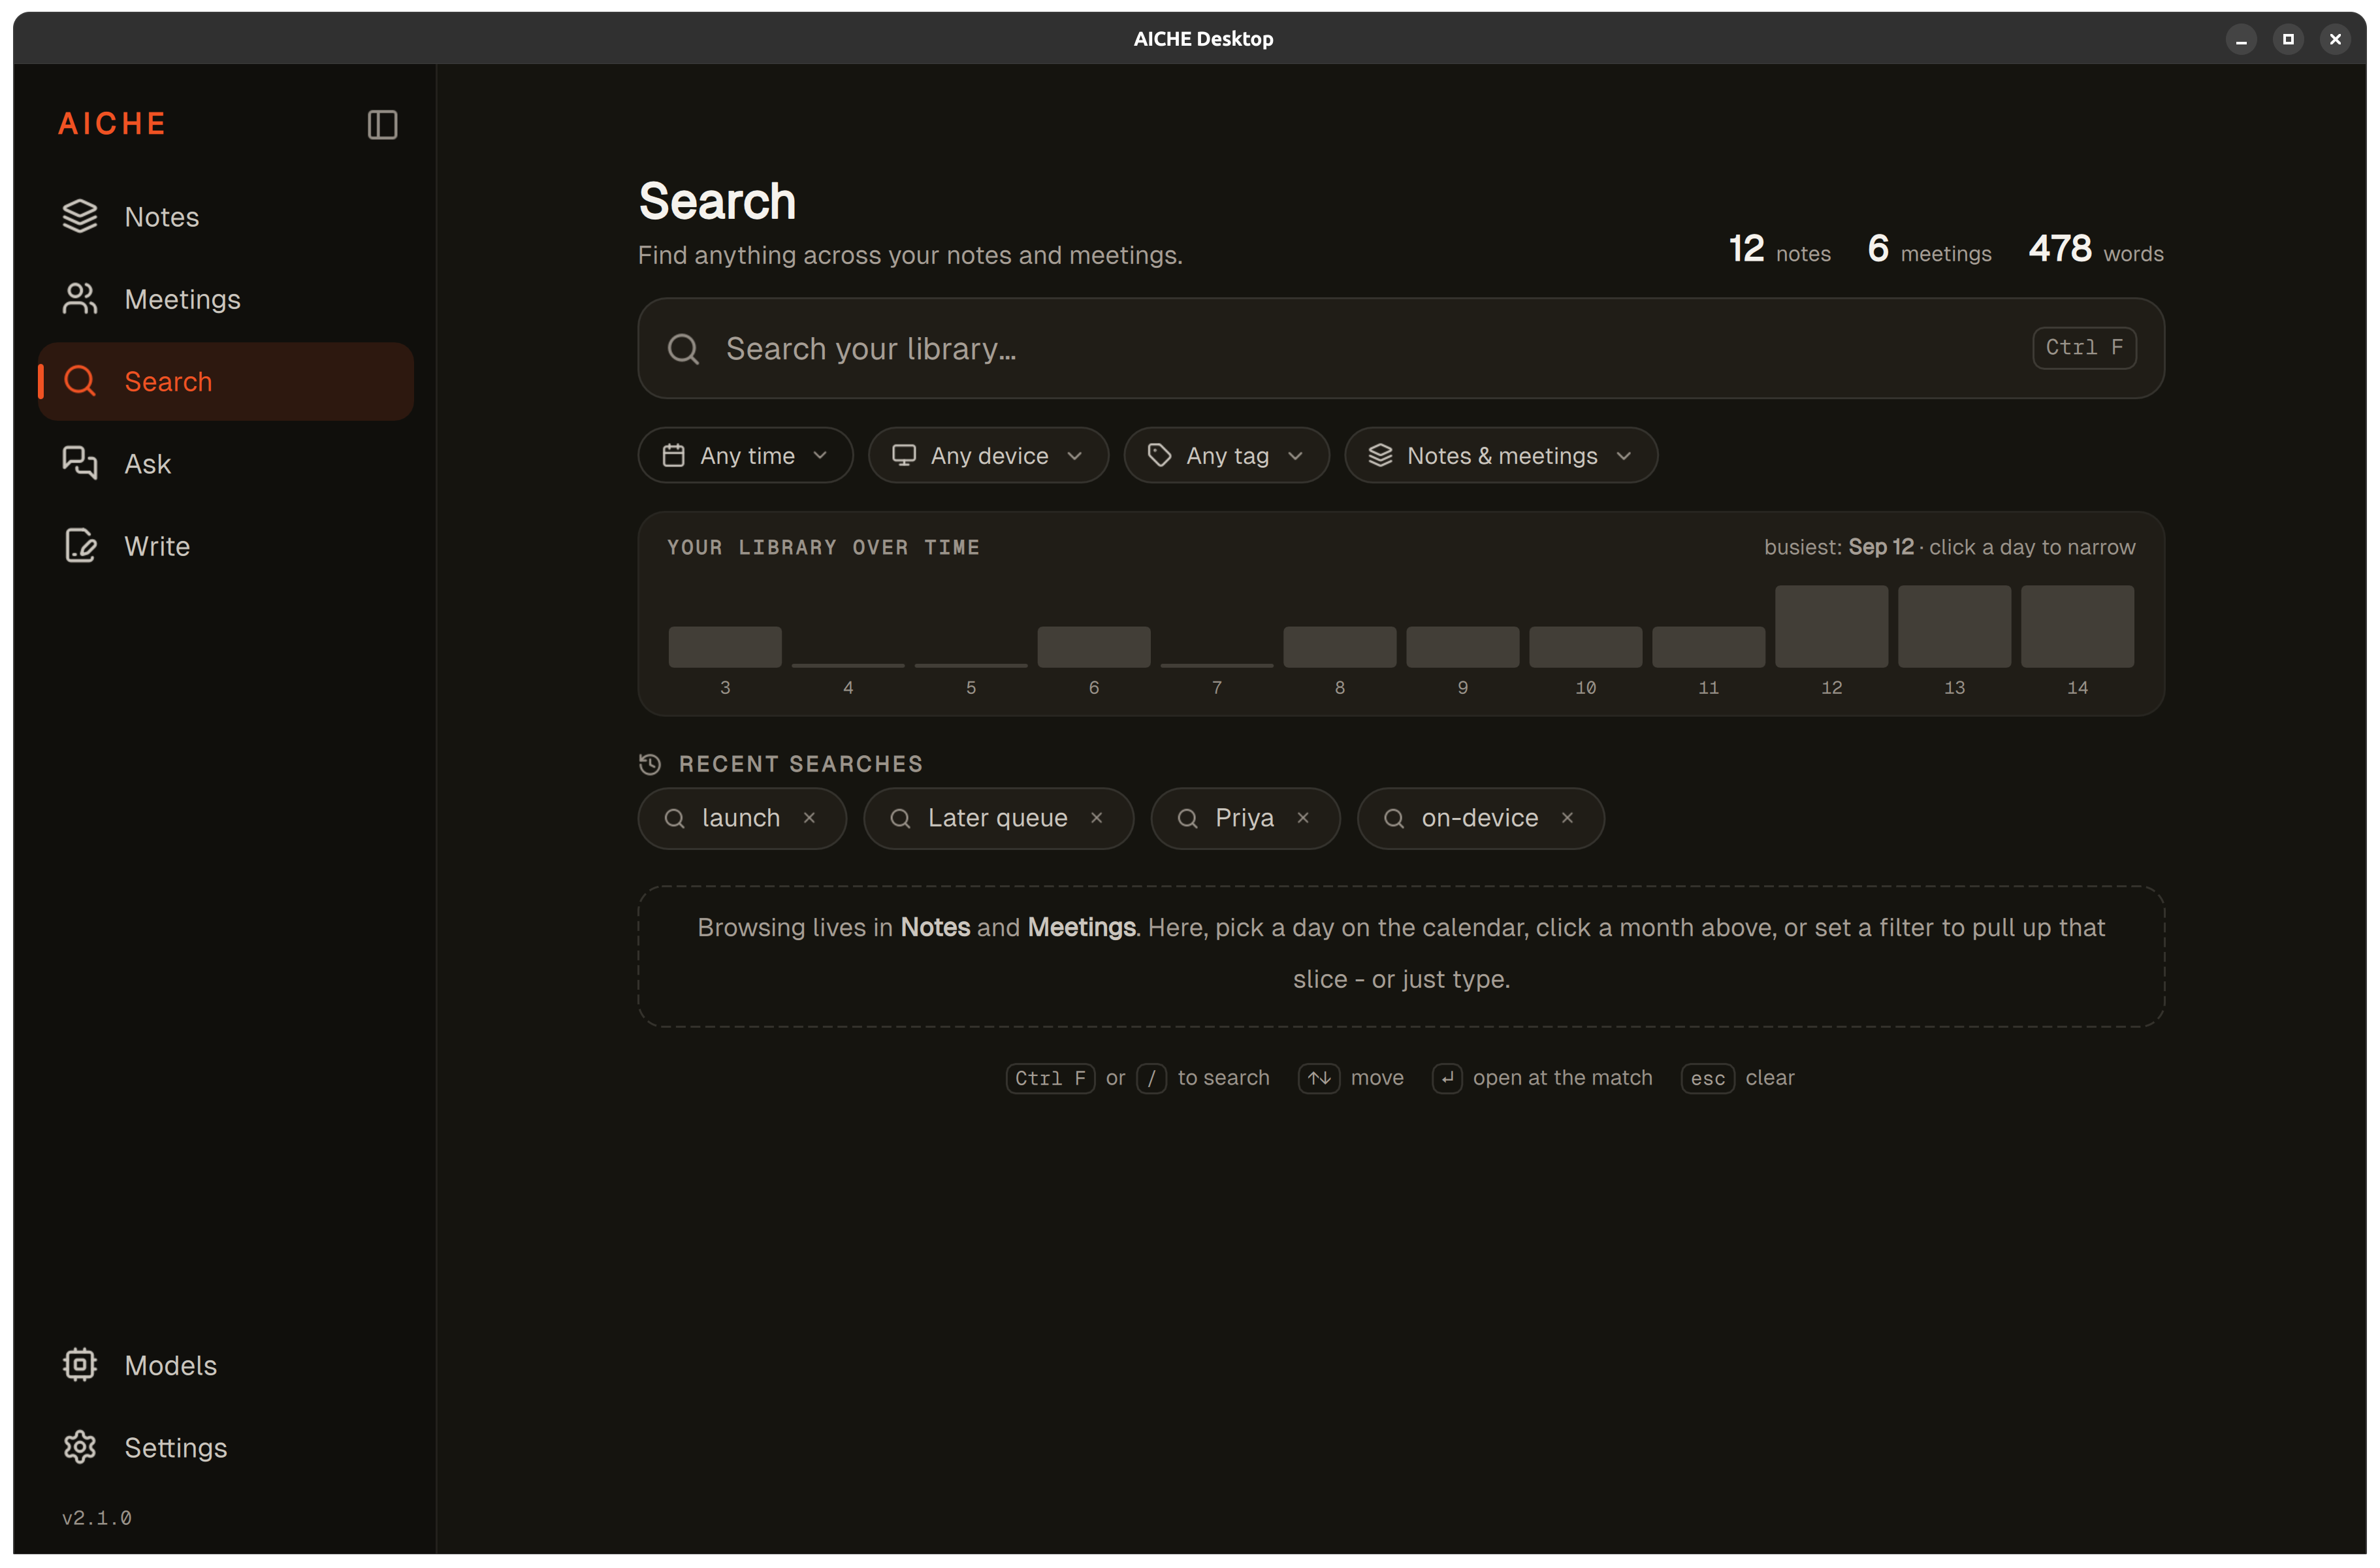Select the Search item in sidebar
The height and width of the screenshot is (1568, 2380).
tap(226, 382)
